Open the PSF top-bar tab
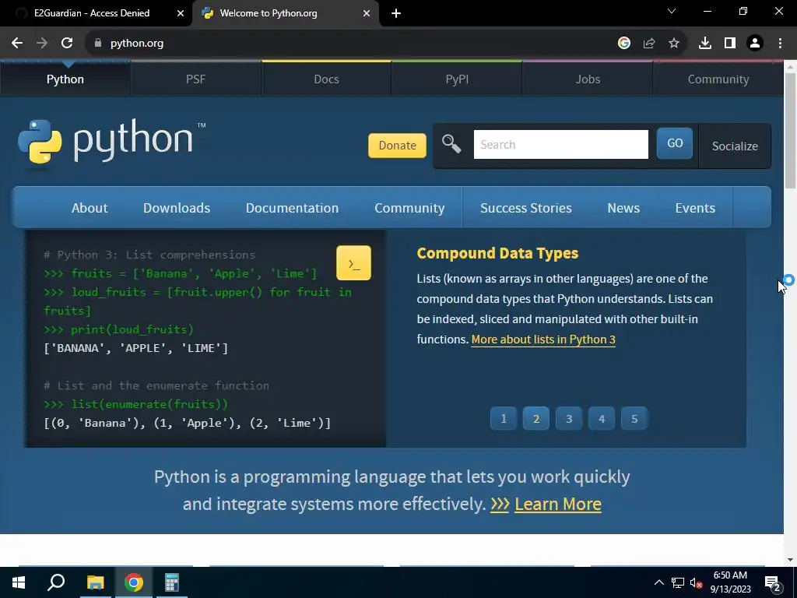The height and width of the screenshot is (598, 797). [195, 79]
